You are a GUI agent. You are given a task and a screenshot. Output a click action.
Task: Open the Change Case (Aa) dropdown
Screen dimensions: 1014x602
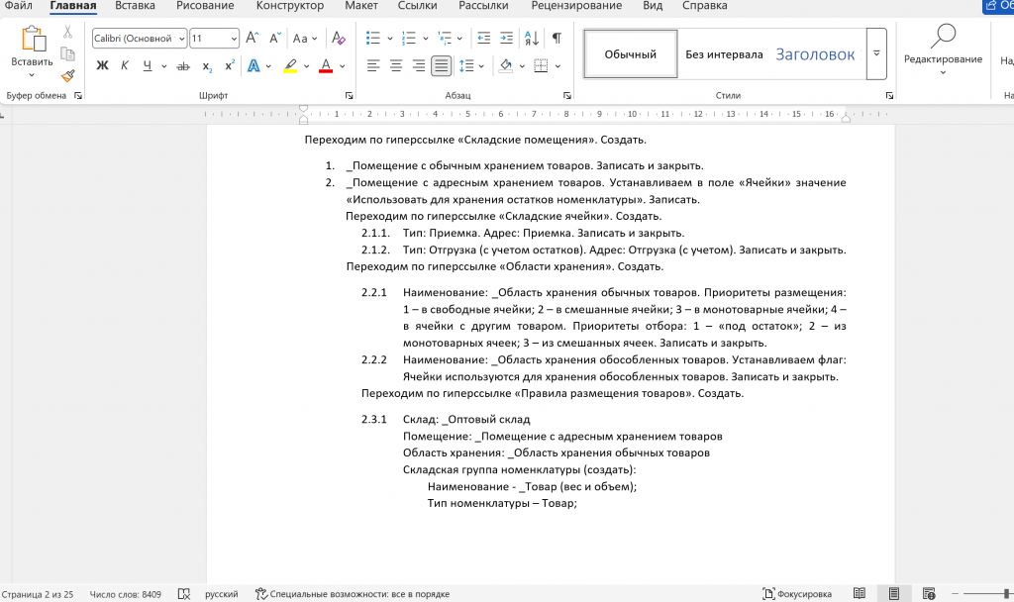point(305,39)
